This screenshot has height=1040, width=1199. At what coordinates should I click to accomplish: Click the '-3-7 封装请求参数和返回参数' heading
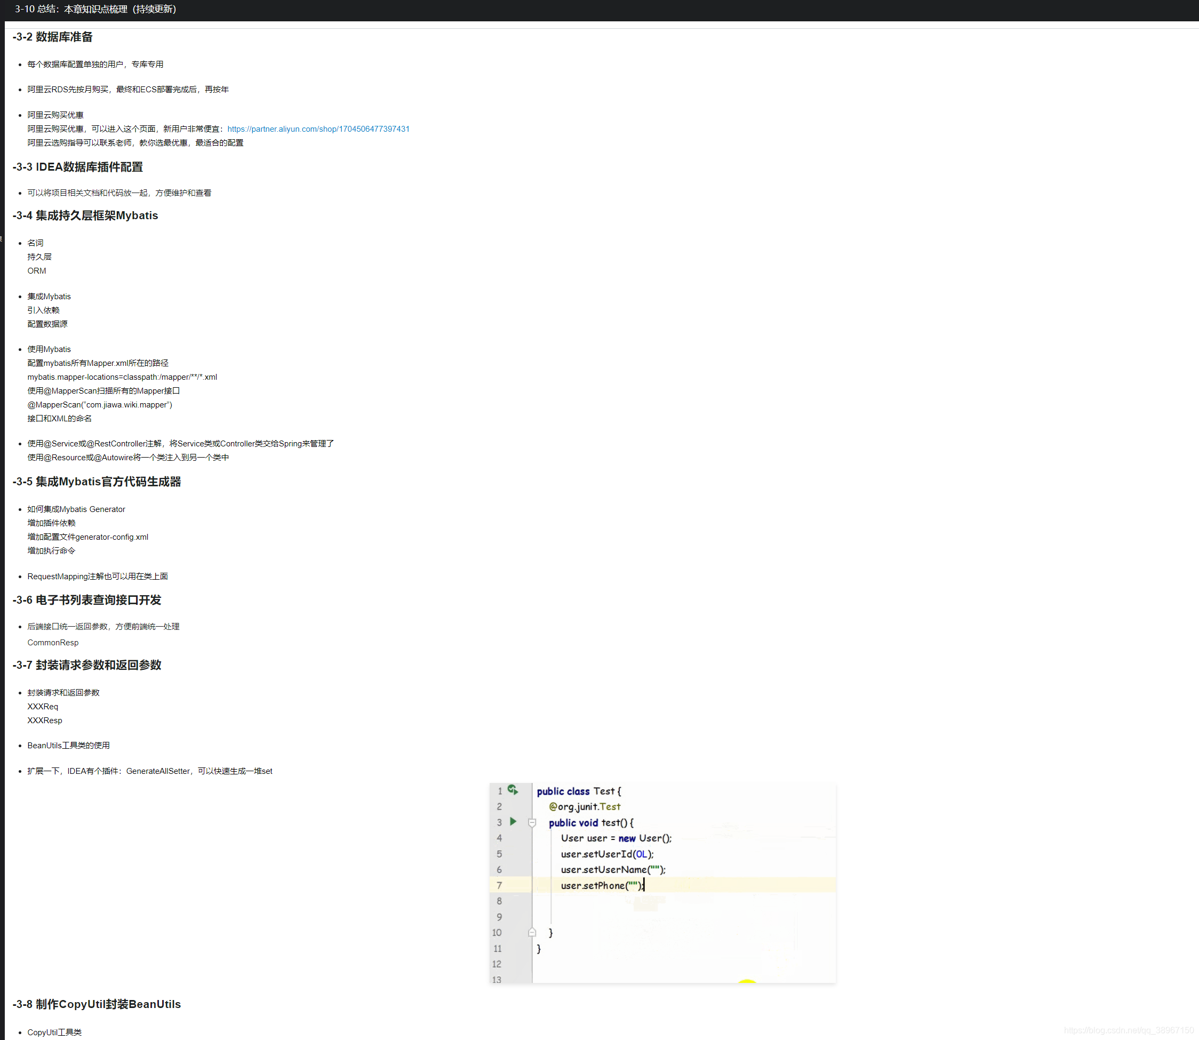87,665
